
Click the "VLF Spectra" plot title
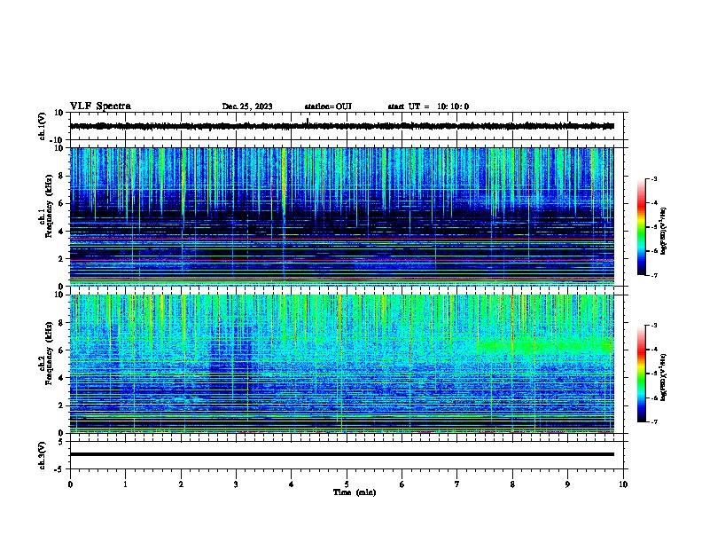100,106
